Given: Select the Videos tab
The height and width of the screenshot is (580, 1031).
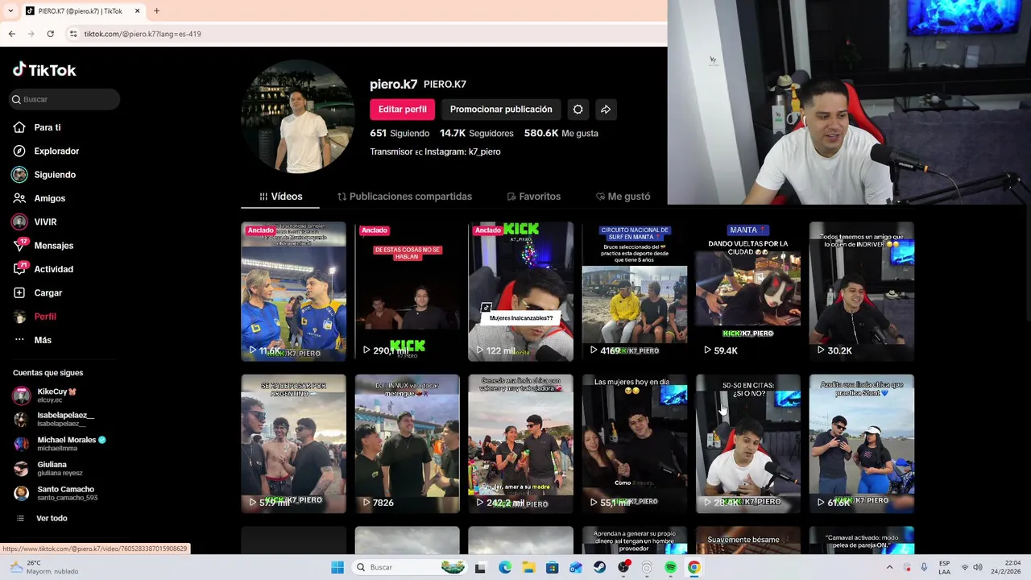Looking at the screenshot, I should pyautogui.click(x=280, y=197).
